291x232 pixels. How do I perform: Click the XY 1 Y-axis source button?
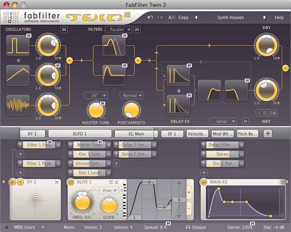pos(20,182)
